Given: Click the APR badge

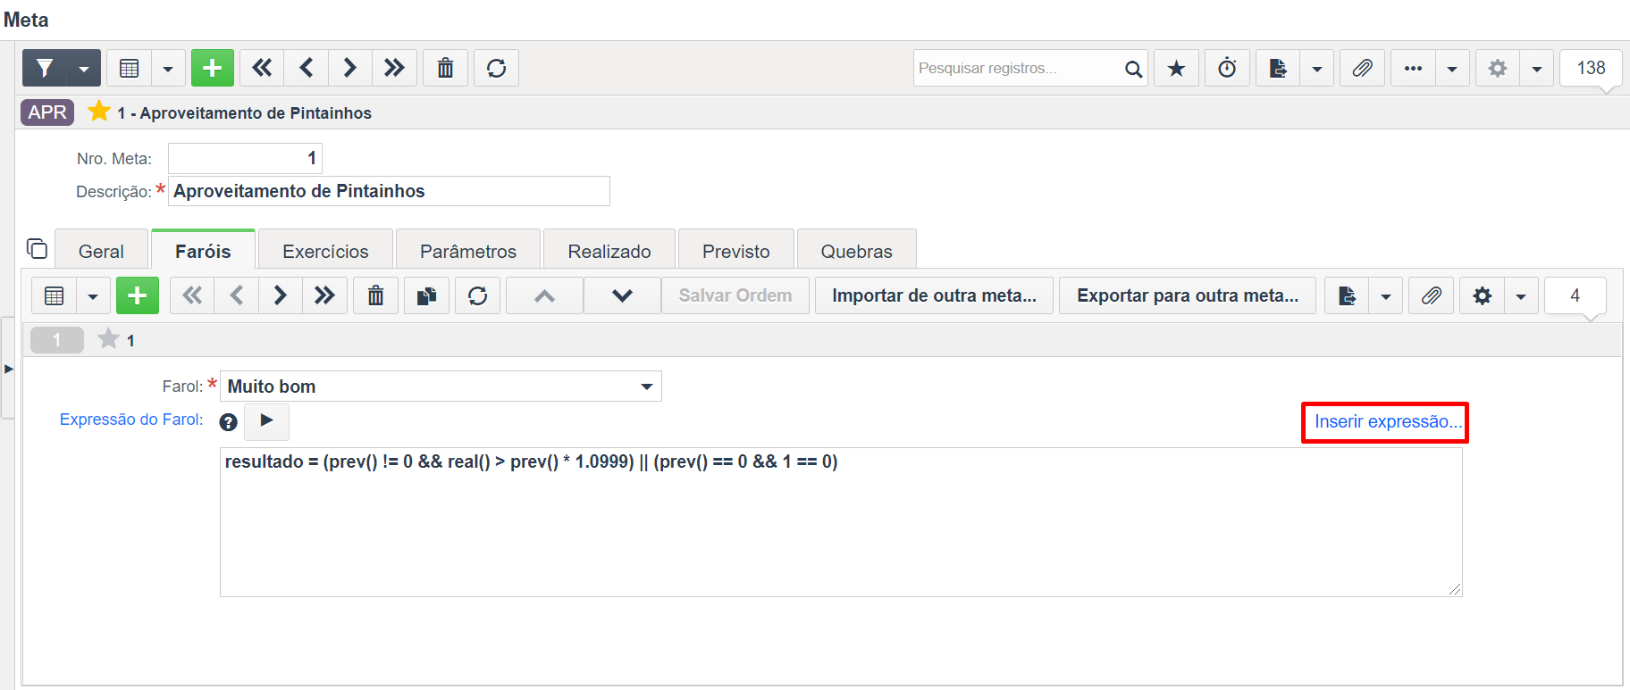Looking at the screenshot, I should [x=47, y=112].
